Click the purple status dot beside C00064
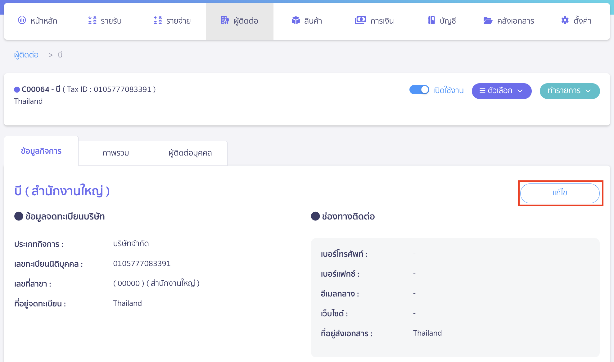The height and width of the screenshot is (362, 614). (17, 90)
